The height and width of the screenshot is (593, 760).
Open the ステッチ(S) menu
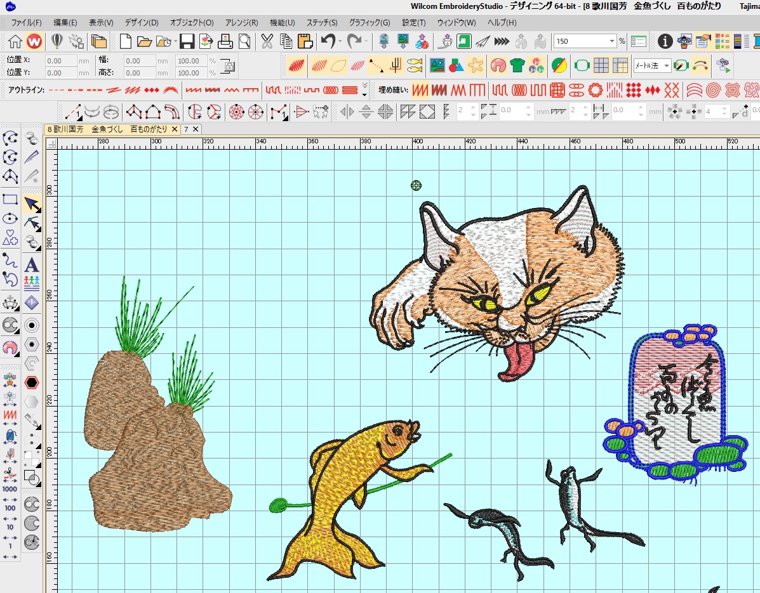pos(322,23)
